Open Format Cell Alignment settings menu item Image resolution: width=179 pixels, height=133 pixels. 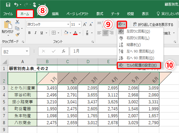(139, 65)
